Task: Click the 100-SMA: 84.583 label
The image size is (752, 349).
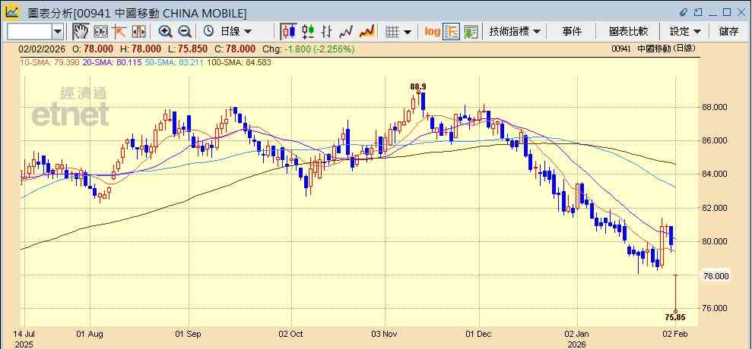Action: pyautogui.click(x=239, y=62)
